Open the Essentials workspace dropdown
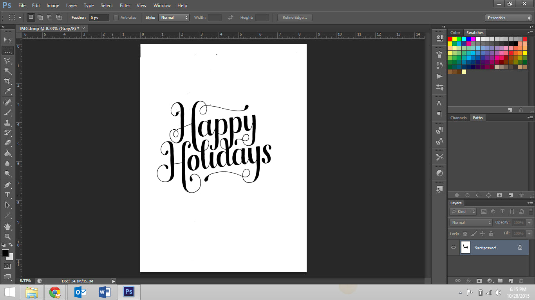Image resolution: width=535 pixels, height=300 pixels. [508, 18]
